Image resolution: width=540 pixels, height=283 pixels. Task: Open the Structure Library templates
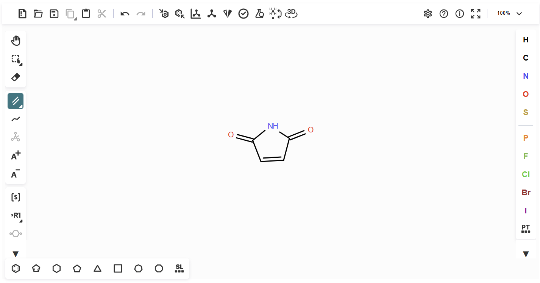(x=179, y=269)
